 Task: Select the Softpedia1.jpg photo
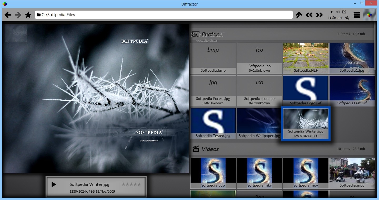tap(352, 58)
